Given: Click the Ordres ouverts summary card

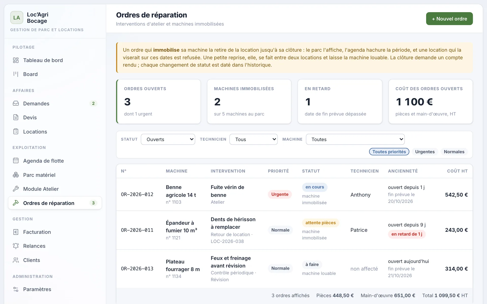Looking at the screenshot, I should [x=159, y=102].
